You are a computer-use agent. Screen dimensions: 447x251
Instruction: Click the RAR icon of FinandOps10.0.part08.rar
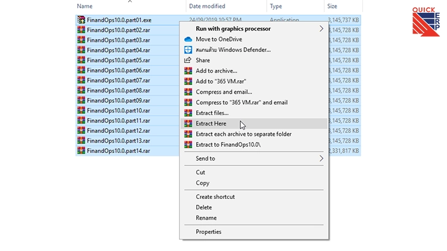[82, 90]
